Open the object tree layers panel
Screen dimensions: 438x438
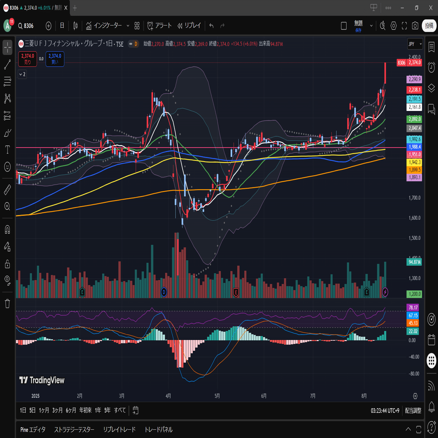click(x=432, y=88)
